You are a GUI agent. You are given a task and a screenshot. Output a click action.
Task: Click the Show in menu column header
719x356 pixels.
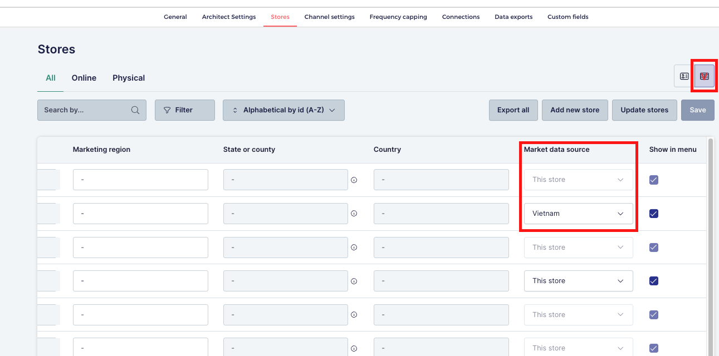point(673,150)
